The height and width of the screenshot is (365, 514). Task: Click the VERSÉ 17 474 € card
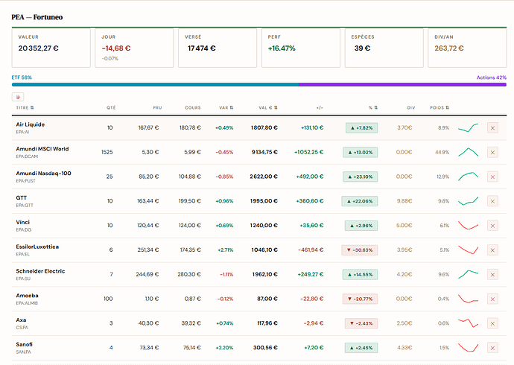[x=218, y=48]
